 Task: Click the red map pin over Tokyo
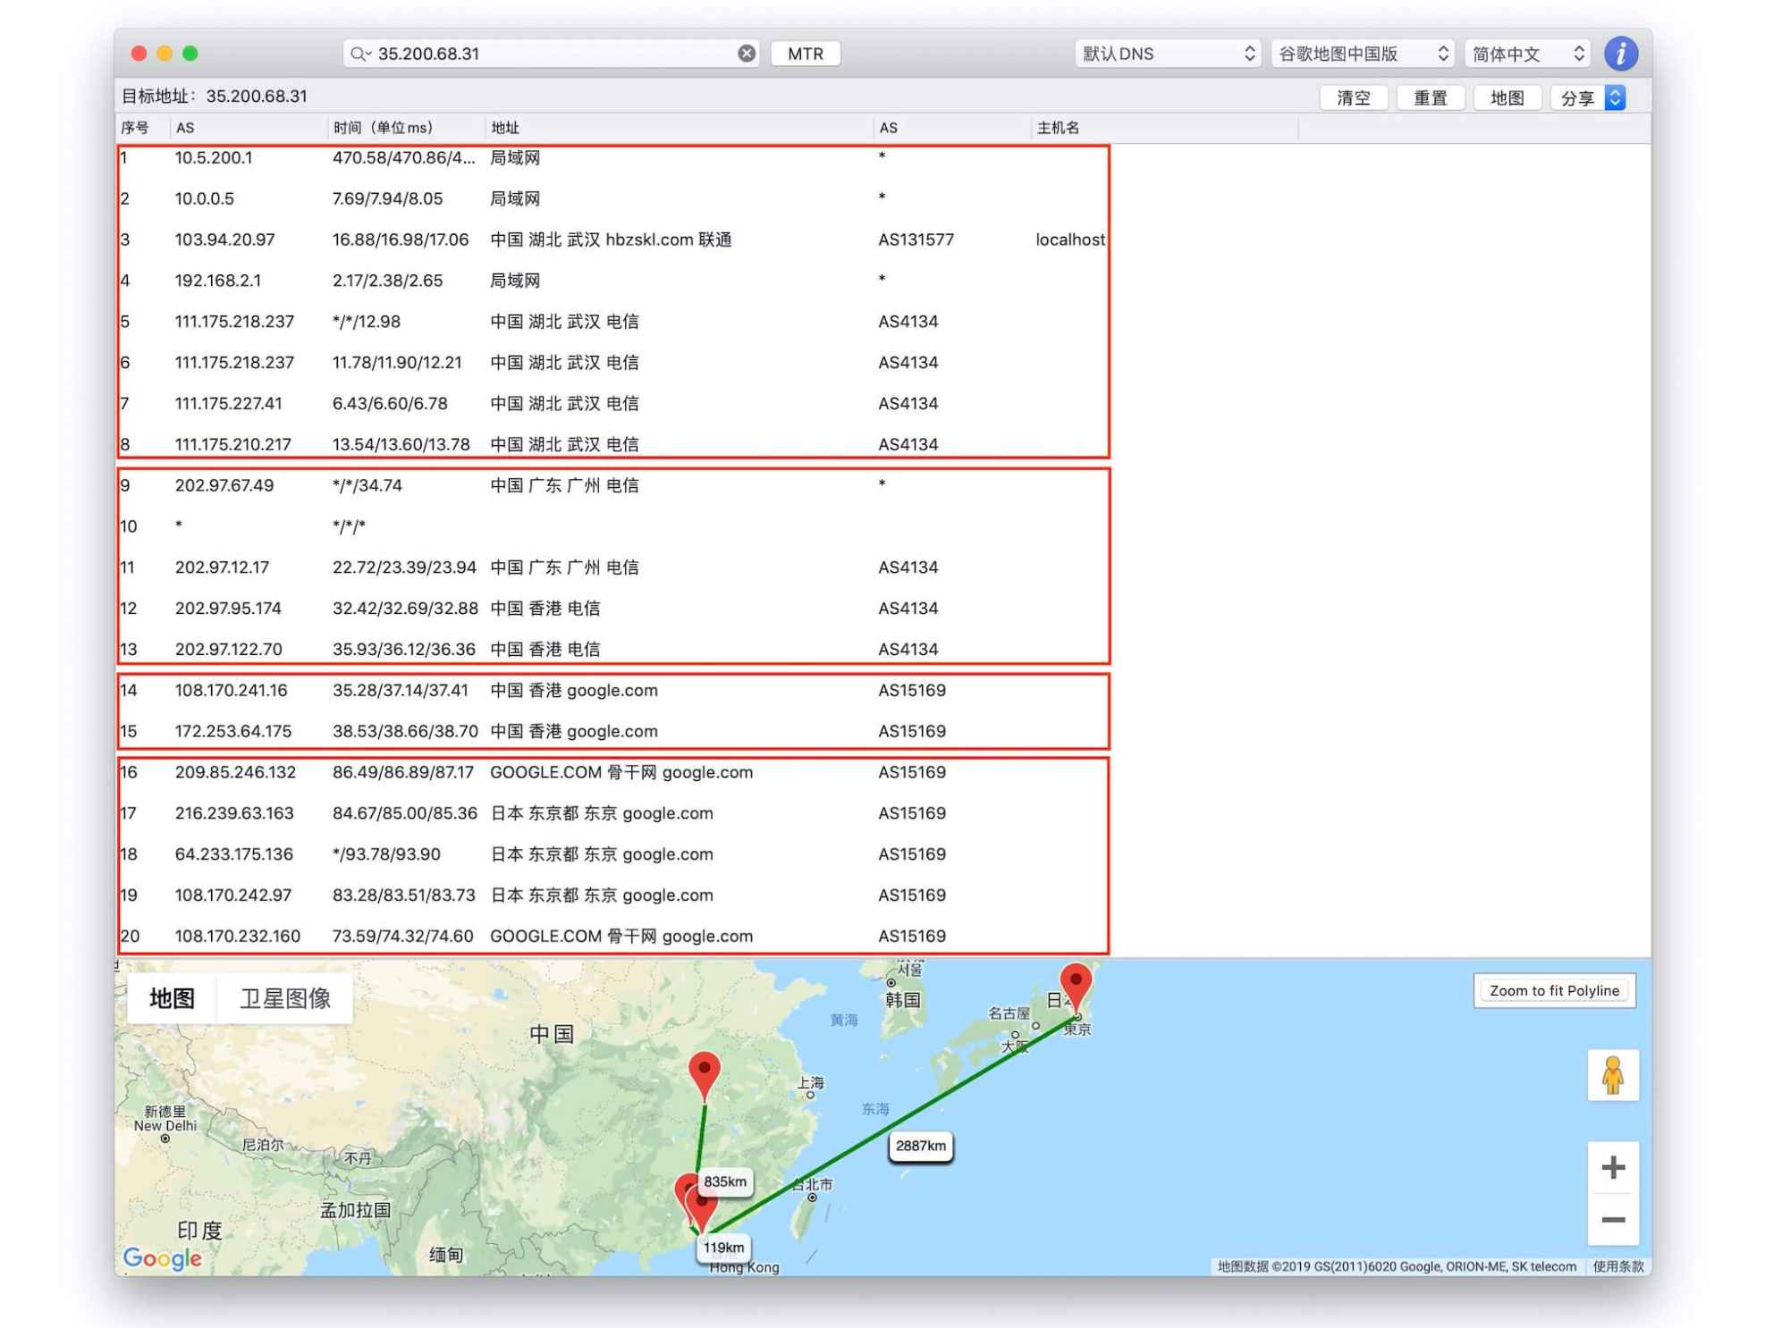click(x=1075, y=987)
